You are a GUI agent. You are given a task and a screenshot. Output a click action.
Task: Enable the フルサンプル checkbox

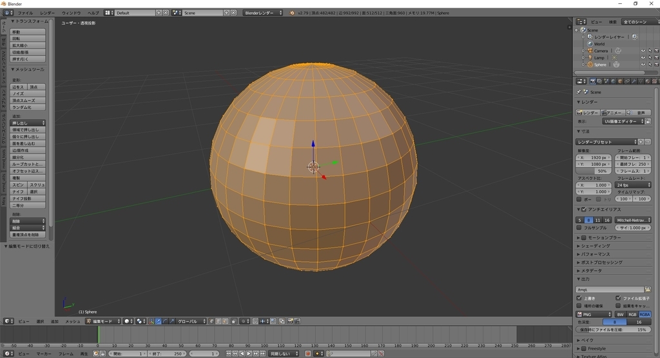(579, 228)
